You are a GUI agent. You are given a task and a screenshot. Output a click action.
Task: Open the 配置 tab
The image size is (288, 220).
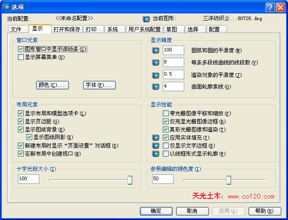coord(217,29)
